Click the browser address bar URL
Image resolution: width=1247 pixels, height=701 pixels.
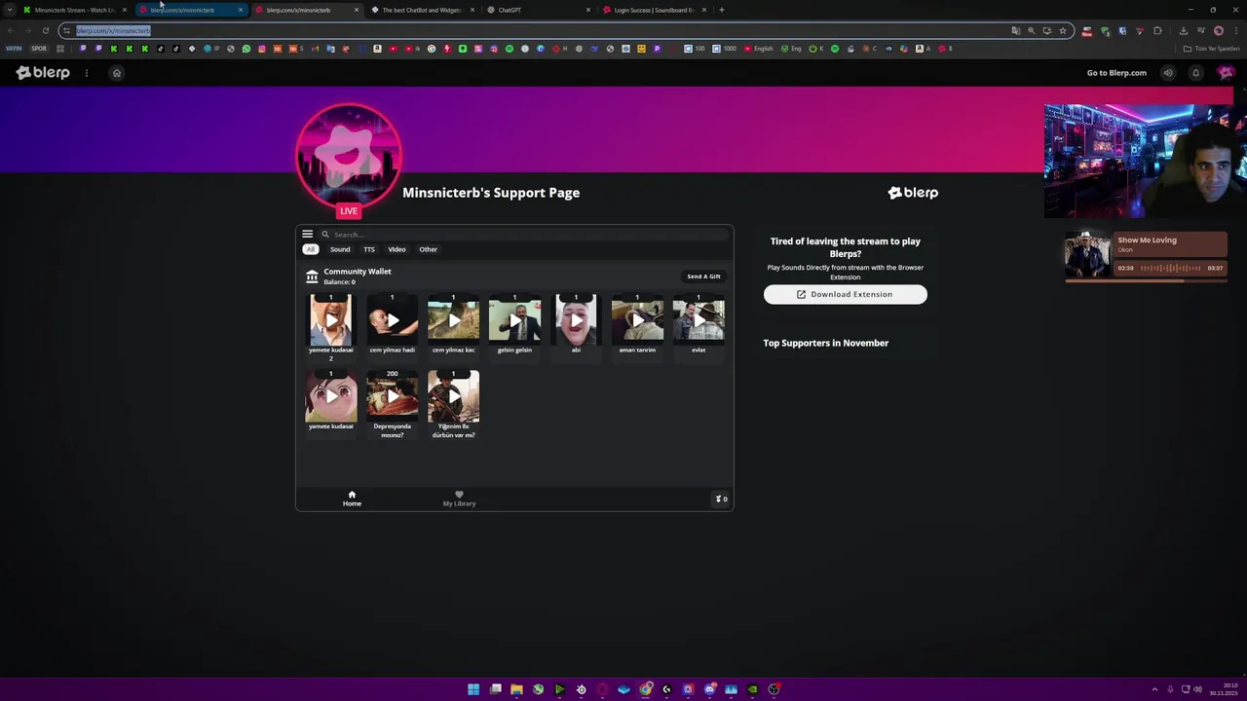[x=114, y=30]
